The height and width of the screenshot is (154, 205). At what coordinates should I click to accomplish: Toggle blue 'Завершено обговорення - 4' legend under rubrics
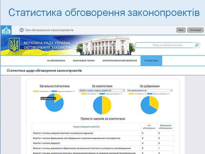tap(158, 94)
